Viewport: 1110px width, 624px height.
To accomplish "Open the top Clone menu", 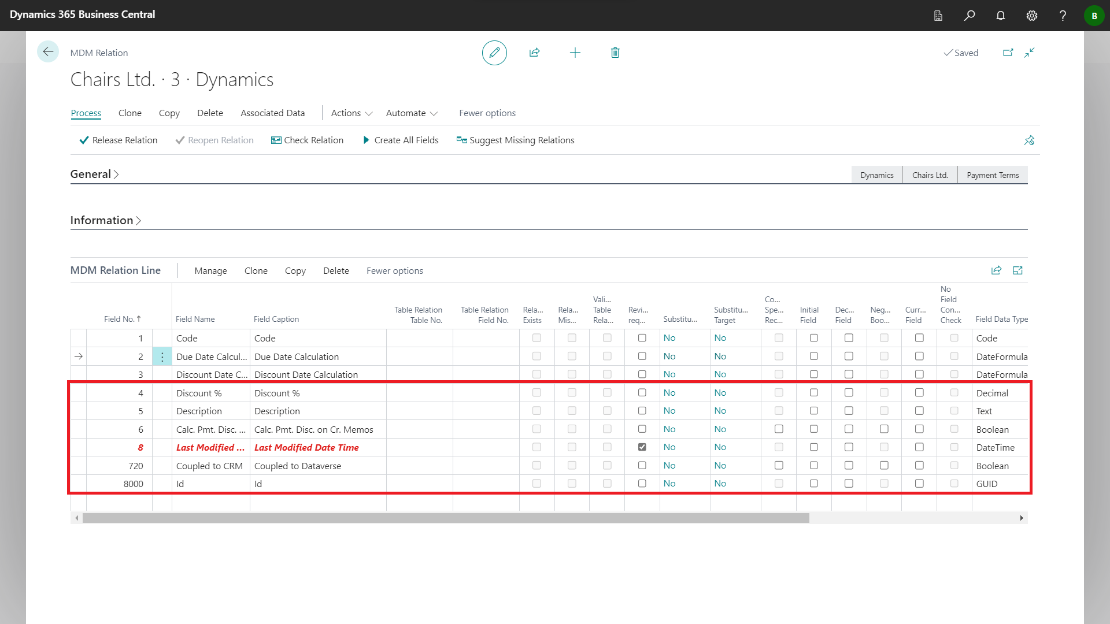I will click(x=130, y=113).
